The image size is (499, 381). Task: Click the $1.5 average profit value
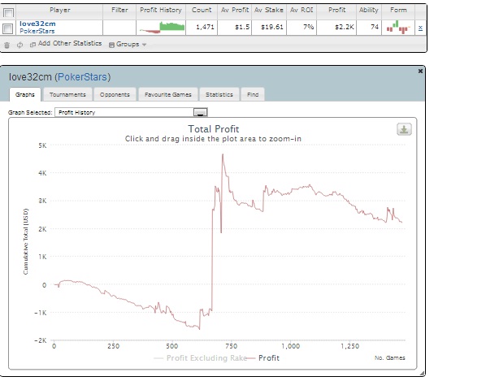tap(242, 27)
